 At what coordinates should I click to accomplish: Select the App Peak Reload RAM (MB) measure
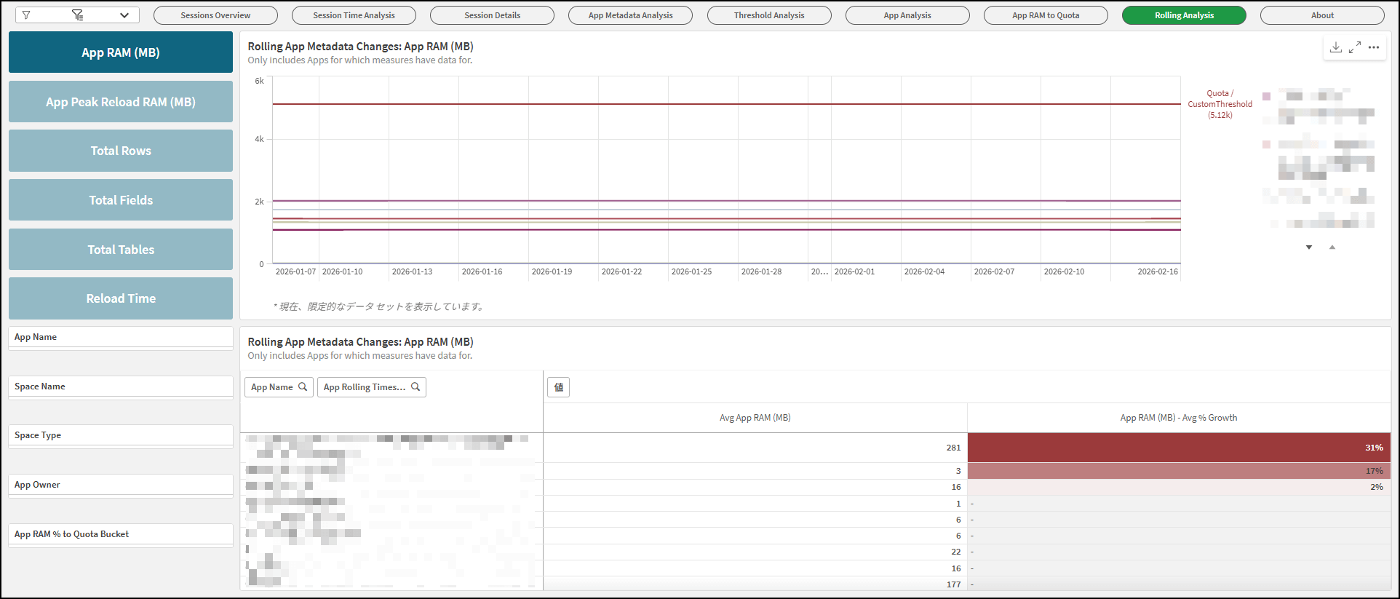121,102
